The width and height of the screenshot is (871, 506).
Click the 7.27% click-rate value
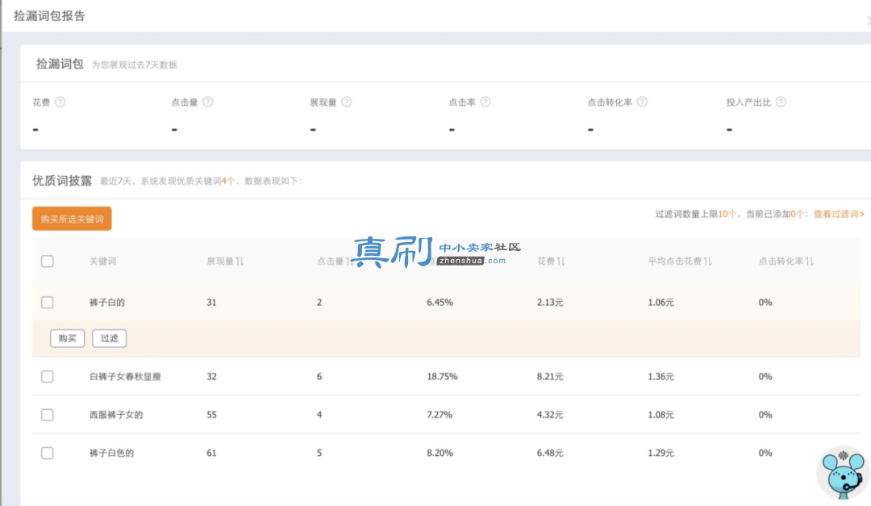[x=440, y=415]
